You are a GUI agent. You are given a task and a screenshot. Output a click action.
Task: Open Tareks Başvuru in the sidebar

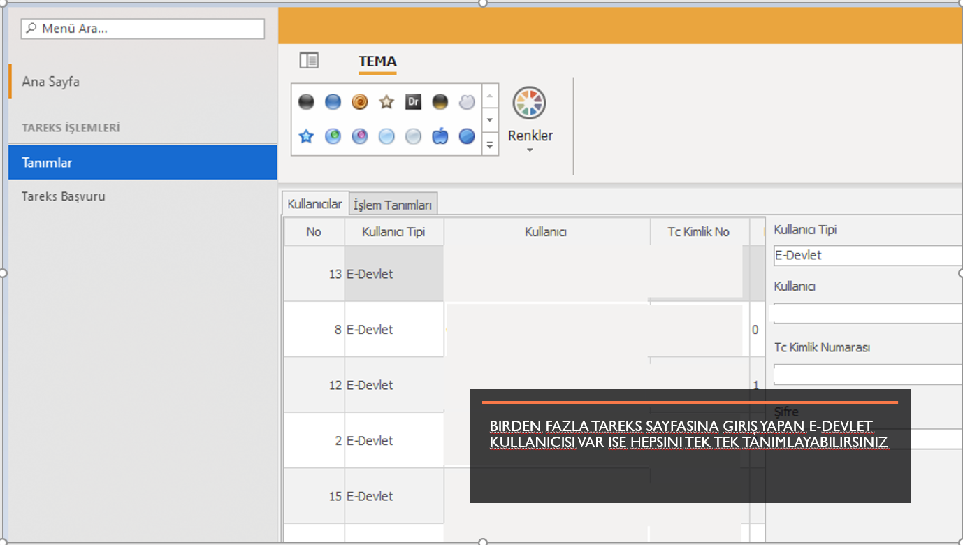point(143,196)
